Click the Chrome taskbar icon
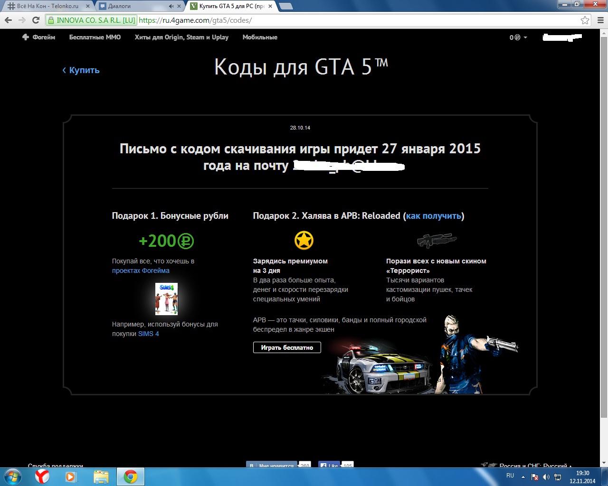This screenshot has width=608, height=486. click(131, 477)
